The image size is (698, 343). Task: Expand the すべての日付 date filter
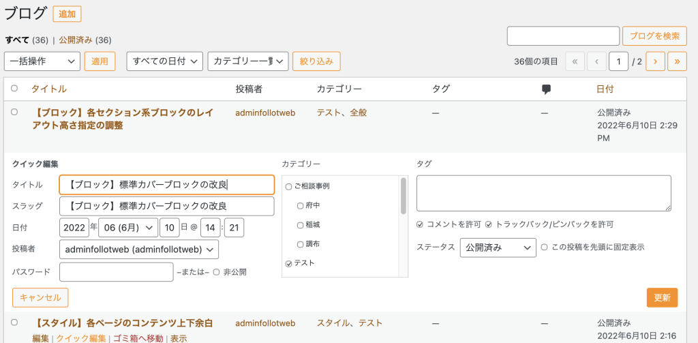click(165, 61)
